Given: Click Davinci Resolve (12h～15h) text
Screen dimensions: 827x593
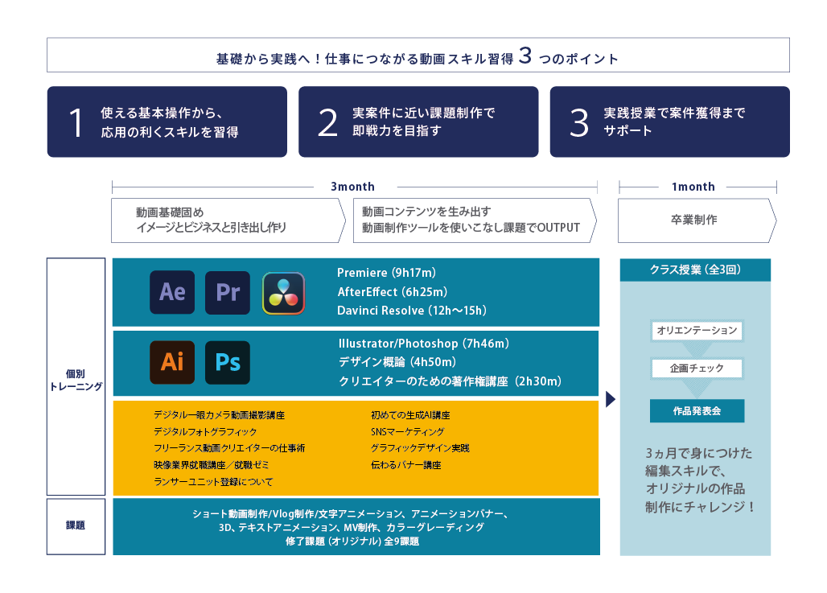Looking at the screenshot, I should click(412, 311).
